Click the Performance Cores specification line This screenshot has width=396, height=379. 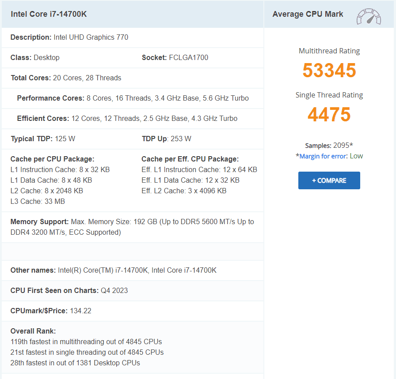pos(133,98)
